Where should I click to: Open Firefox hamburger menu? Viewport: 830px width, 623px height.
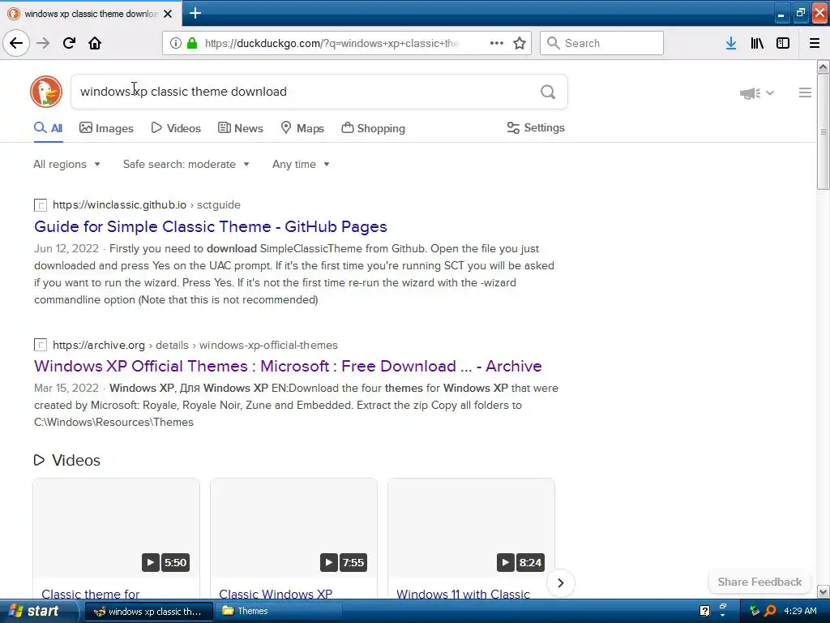815,43
